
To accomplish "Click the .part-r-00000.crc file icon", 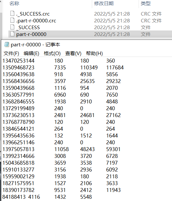I will point(12,20).
